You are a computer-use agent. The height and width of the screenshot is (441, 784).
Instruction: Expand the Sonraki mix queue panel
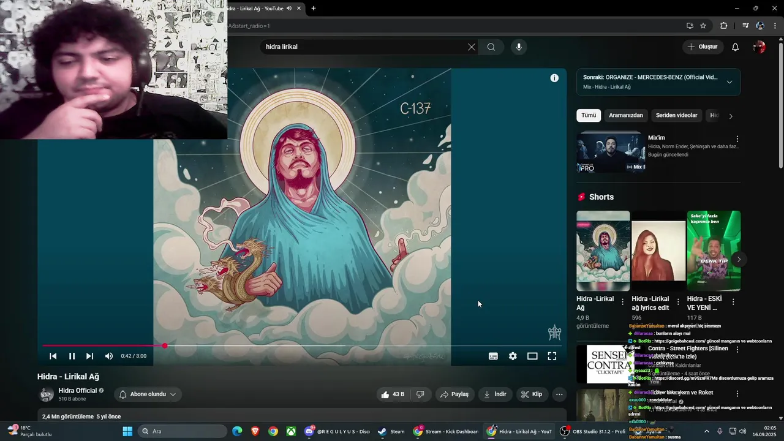pos(729,82)
